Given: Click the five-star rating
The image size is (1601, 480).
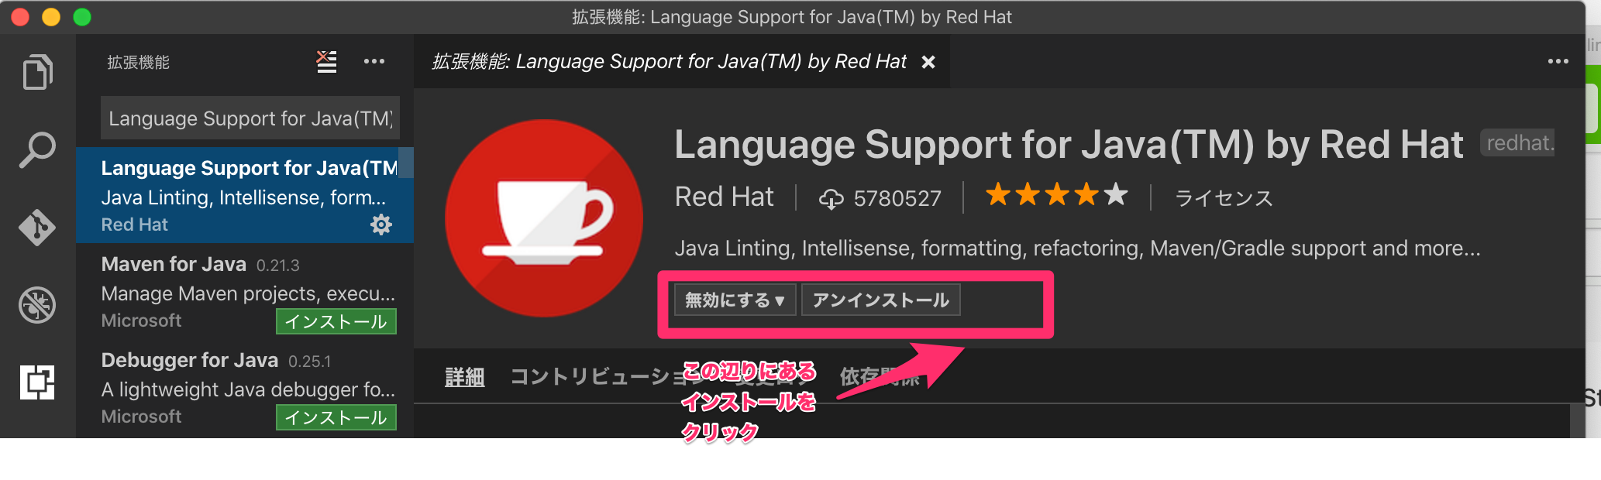Looking at the screenshot, I should coord(1056,194).
